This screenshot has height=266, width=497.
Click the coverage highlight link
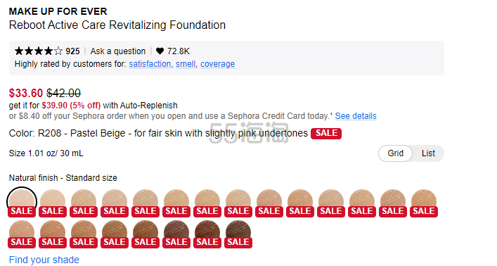pyautogui.click(x=217, y=64)
